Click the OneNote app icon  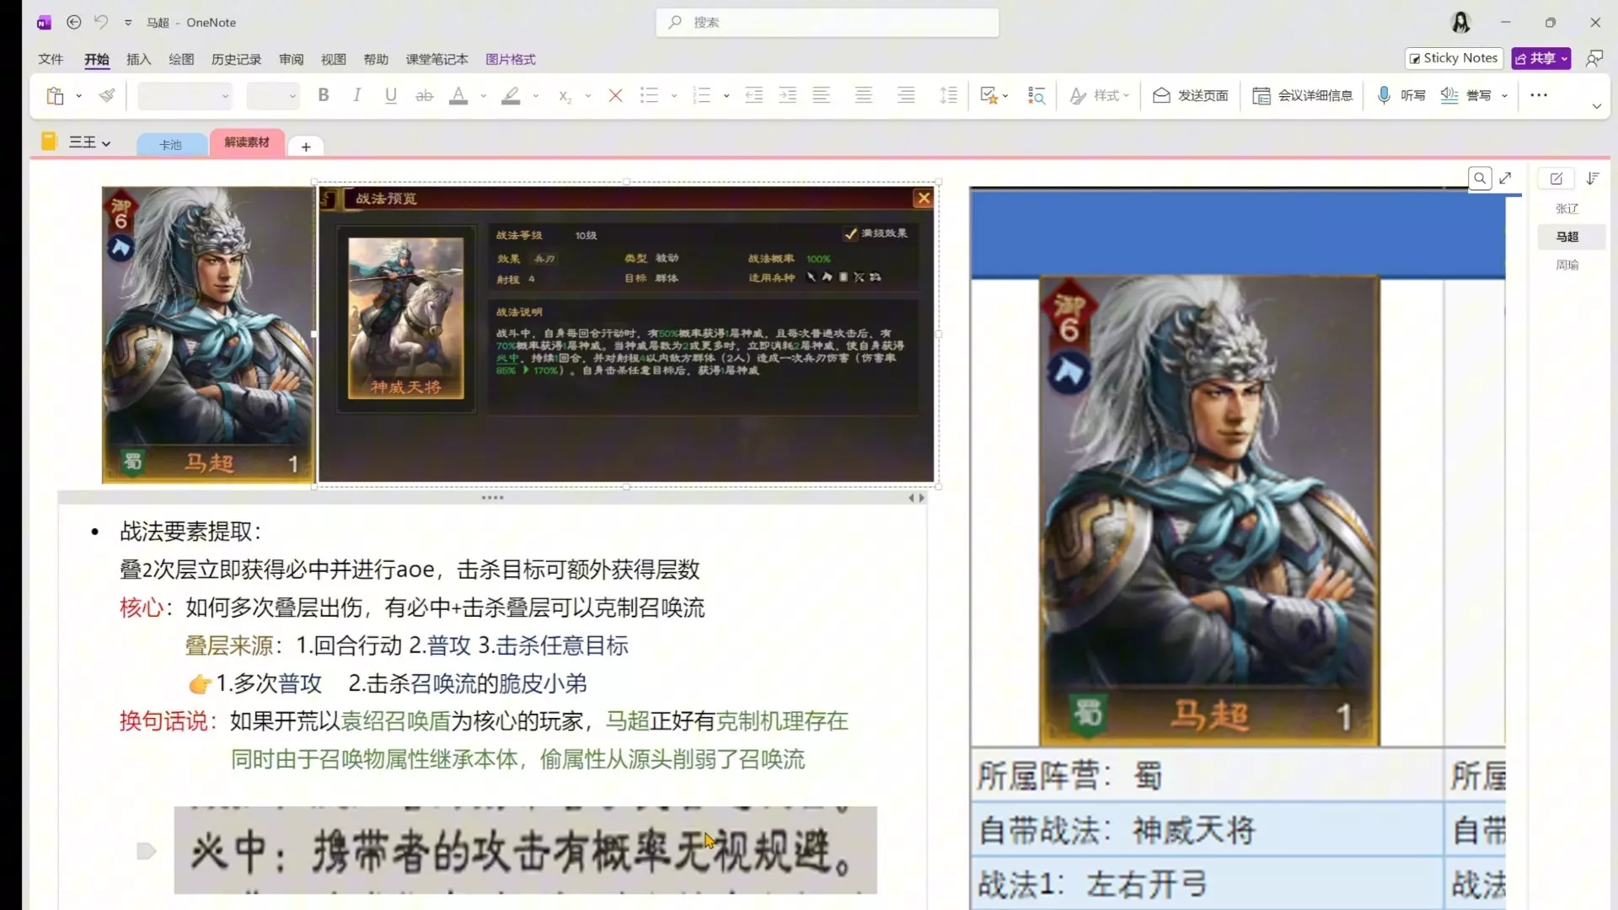pos(44,23)
